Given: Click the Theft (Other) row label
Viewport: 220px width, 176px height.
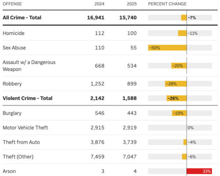Looking at the screenshot, I should click(x=18, y=157).
